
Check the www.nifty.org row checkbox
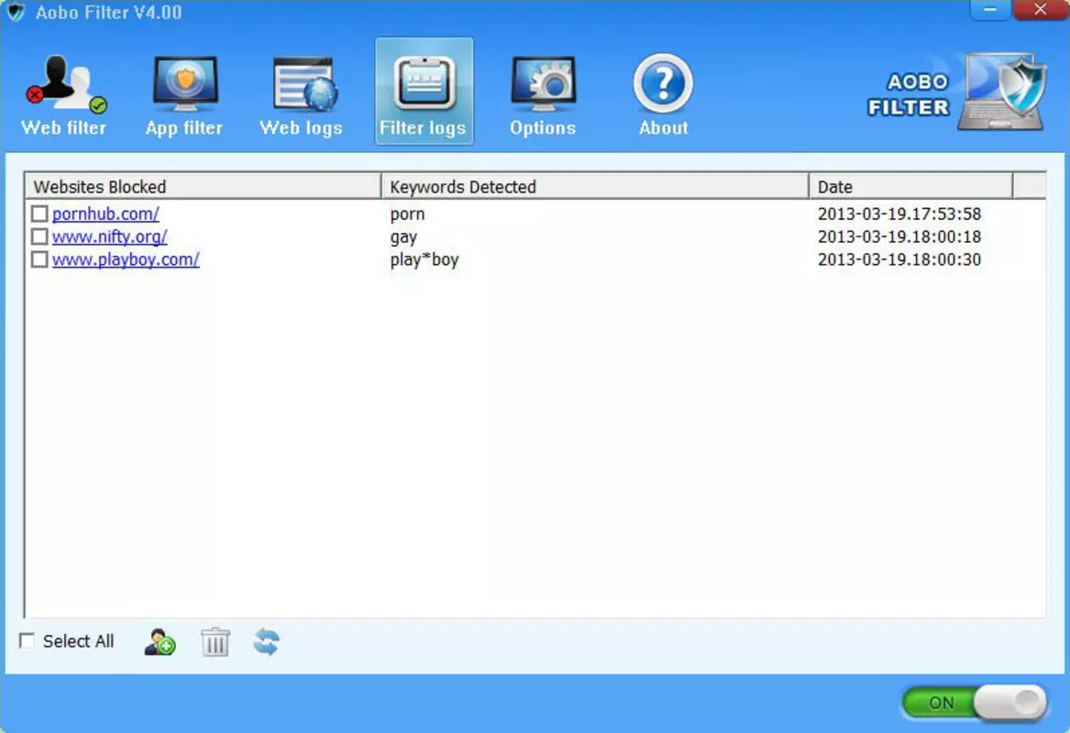tap(39, 236)
